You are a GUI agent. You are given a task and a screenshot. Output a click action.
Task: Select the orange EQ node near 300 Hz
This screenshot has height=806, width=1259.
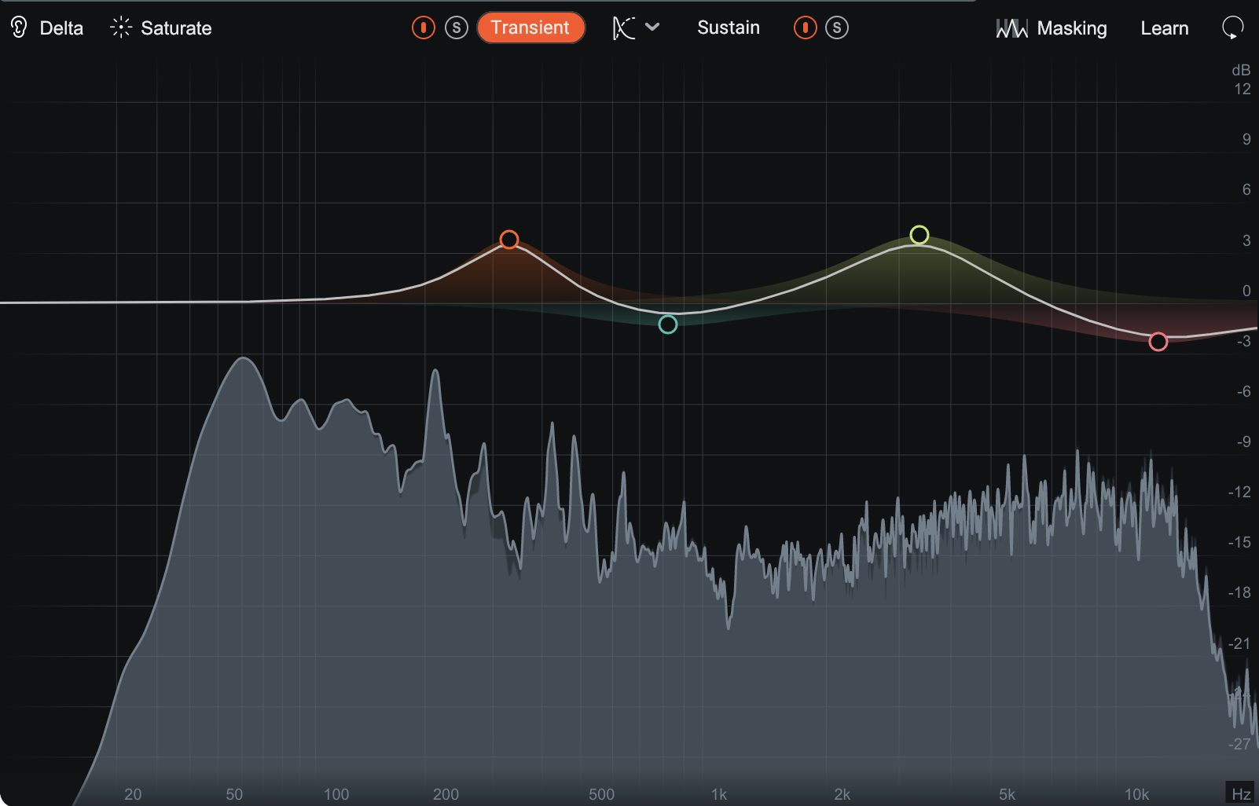[509, 240]
